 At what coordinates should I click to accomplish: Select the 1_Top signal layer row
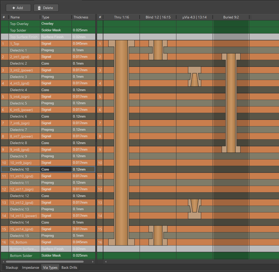point(24,43)
